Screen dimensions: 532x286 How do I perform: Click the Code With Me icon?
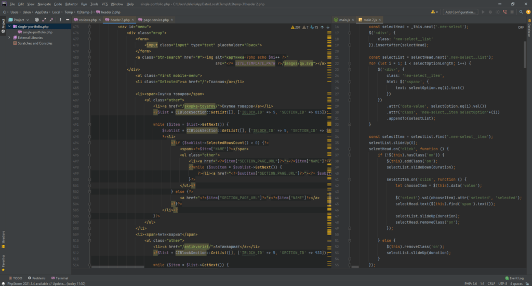point(433,12)
